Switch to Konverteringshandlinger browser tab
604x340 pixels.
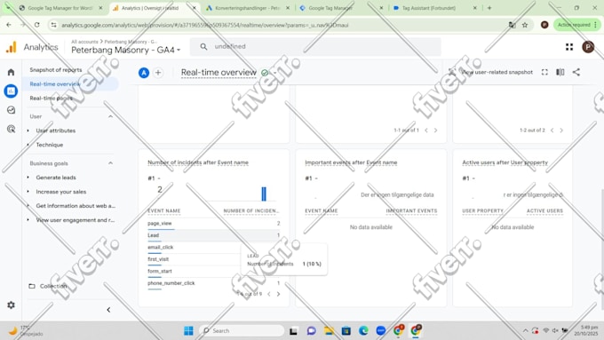pyautogui.click(x=248, y=8)
